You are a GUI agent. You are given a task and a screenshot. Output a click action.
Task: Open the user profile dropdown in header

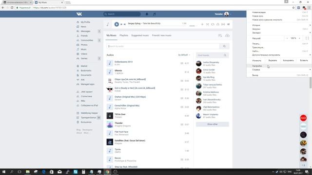(223, 14)
